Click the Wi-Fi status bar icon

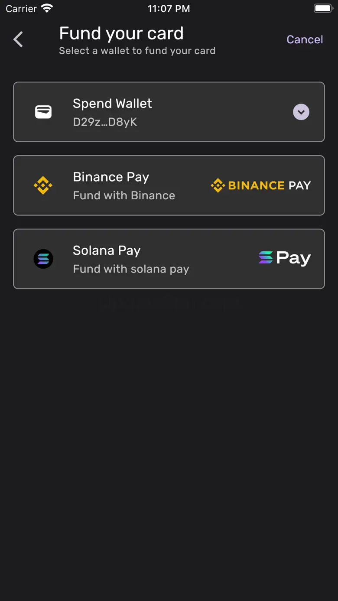[x=47, y=8]
